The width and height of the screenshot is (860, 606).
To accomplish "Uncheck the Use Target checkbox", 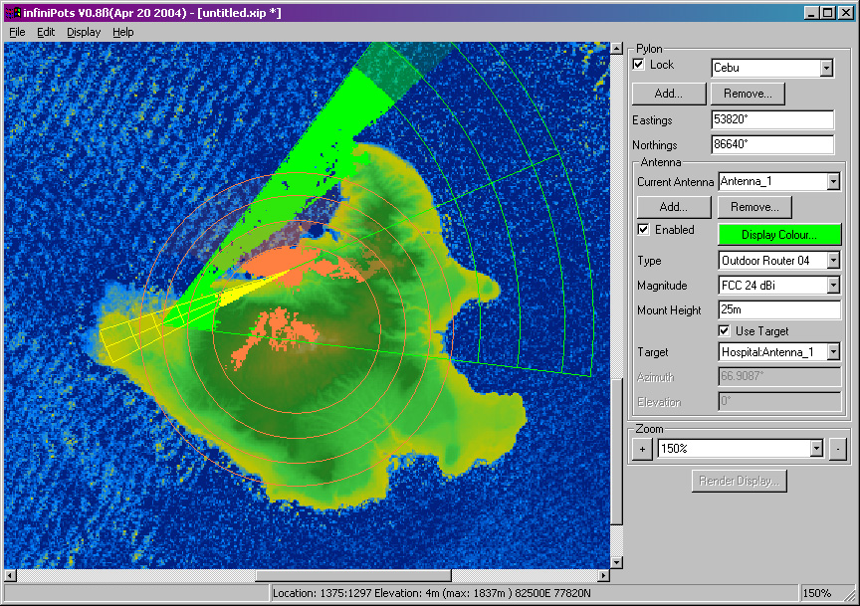I will 725,331.
